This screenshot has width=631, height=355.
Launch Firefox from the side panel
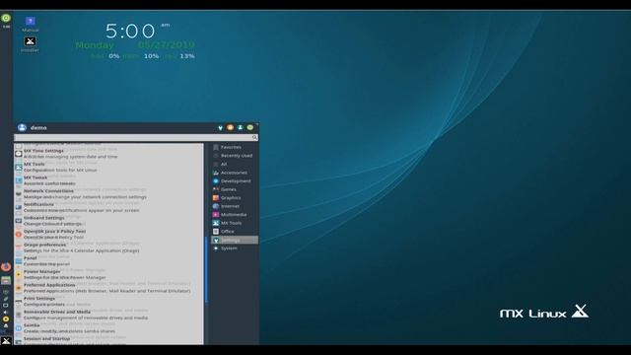(6, 267)
